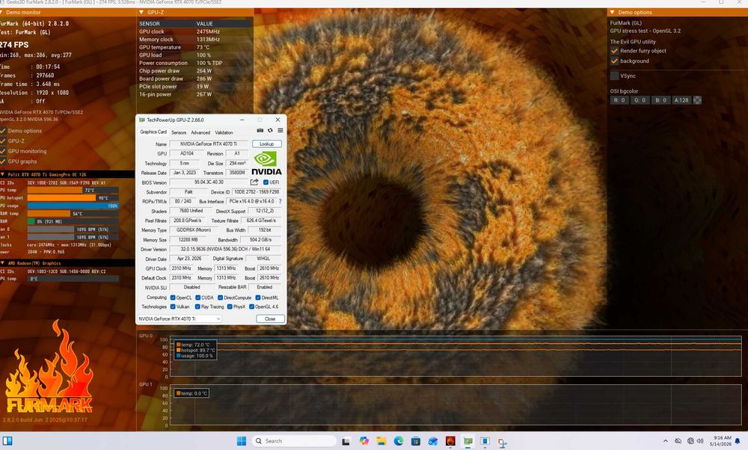Viewport: 748px width, 450px height.
Task: Collapse the Demo options panel
Action: (613, 13)
